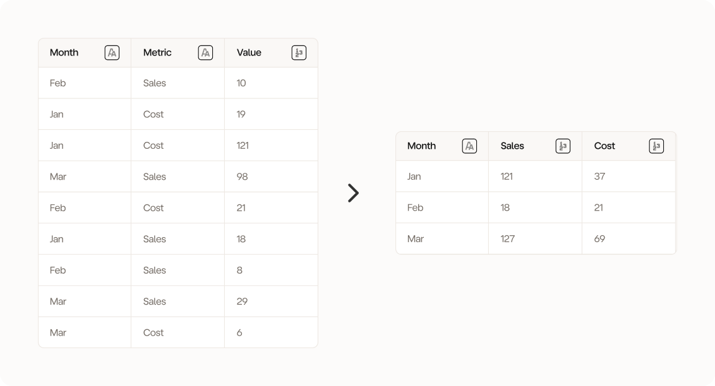
Task: Select the Feb row in the pivoted table
Action: coord(416,208)
